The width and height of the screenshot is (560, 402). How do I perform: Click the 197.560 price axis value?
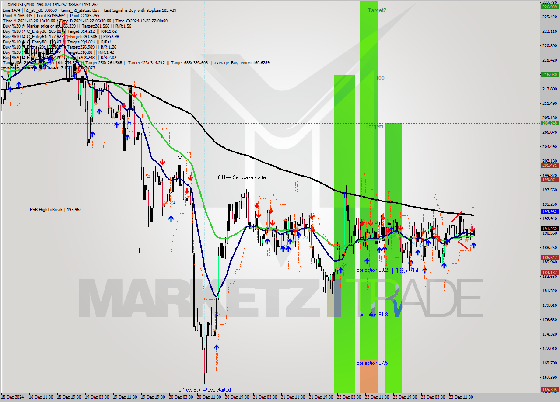[x=549, y=190]
